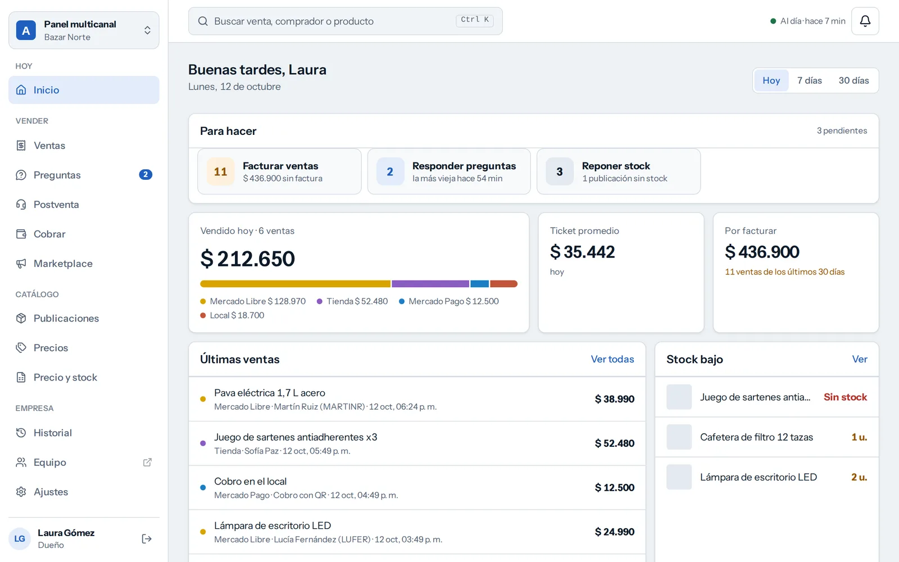The width and height of the screenshot is (899, 562).
Task: Switch to the 7 días period
Action: [x=809, y=80]
